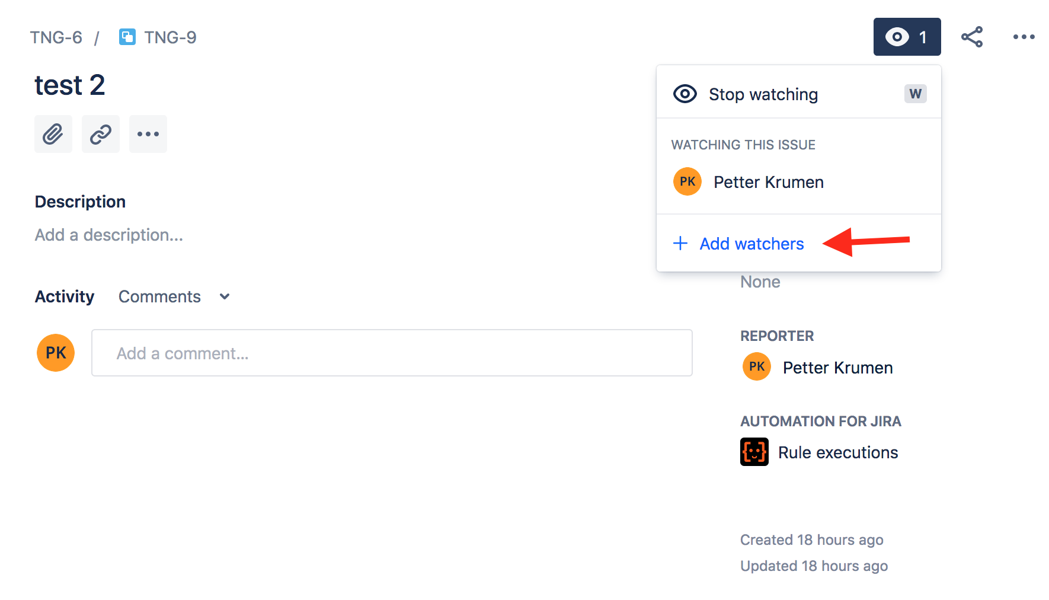1049x600 pixels.
Task: Expand the W keyboard shortcut badge
Action: [x=915, y=94]
